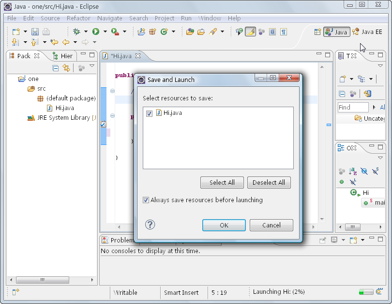Image resolution: width=392 pixels, height=304 pixels.
Task: Open the Run button dropdown arrow
Action: click(105, 32)
